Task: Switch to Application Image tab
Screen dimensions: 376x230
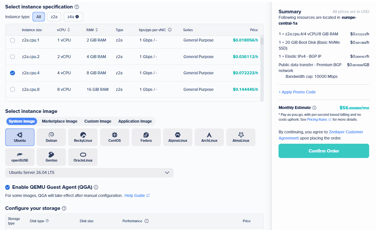Action: pyautogui.click(x=135, y=121)
